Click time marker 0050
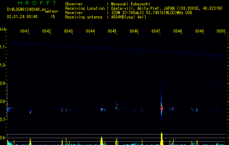The width and height of the screenshot is (229, 145). tap(221, 31)
